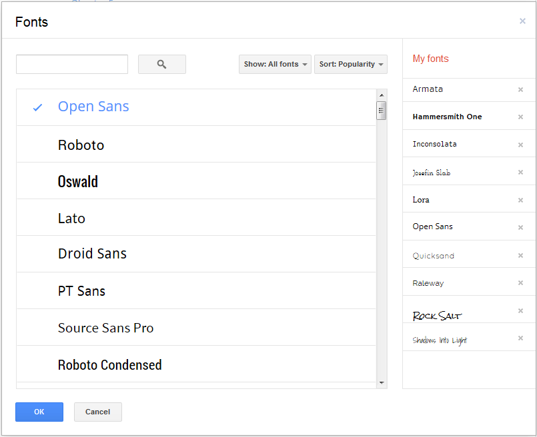Click the scrollbar up arrow
Image resolution: width=537 pixels, height=437 pixels.
(382, 95)
